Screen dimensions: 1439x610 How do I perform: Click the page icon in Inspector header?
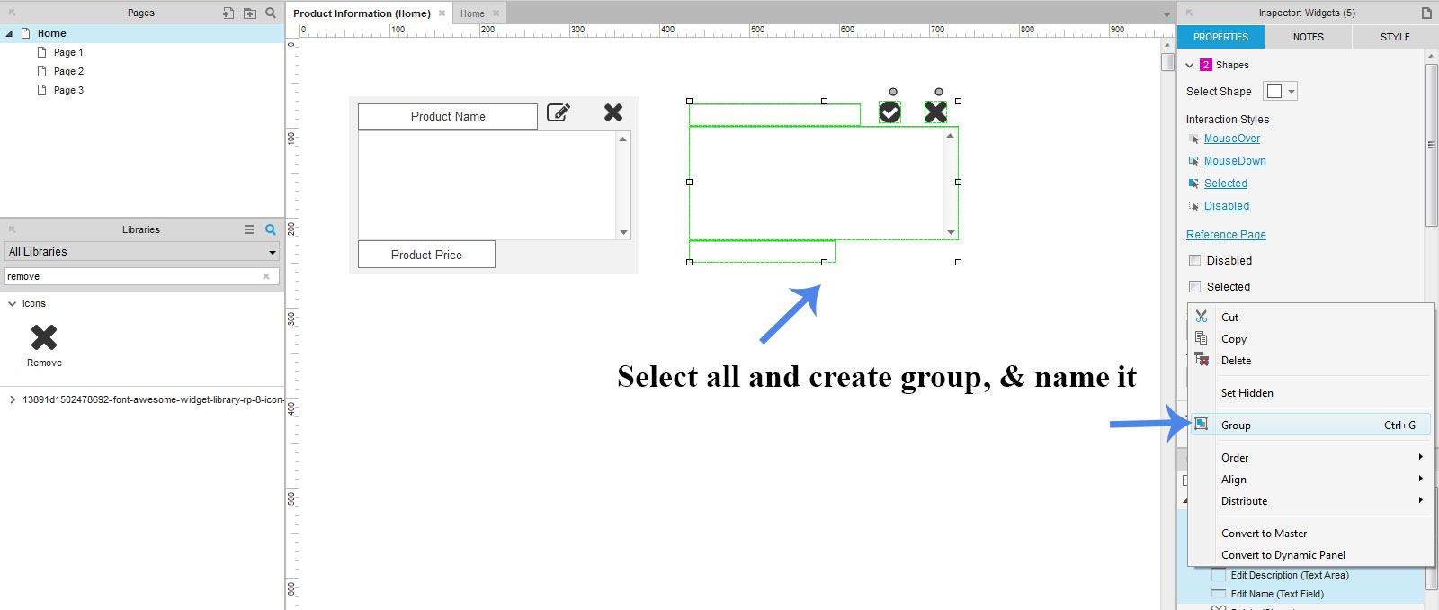pos(1426,13)
